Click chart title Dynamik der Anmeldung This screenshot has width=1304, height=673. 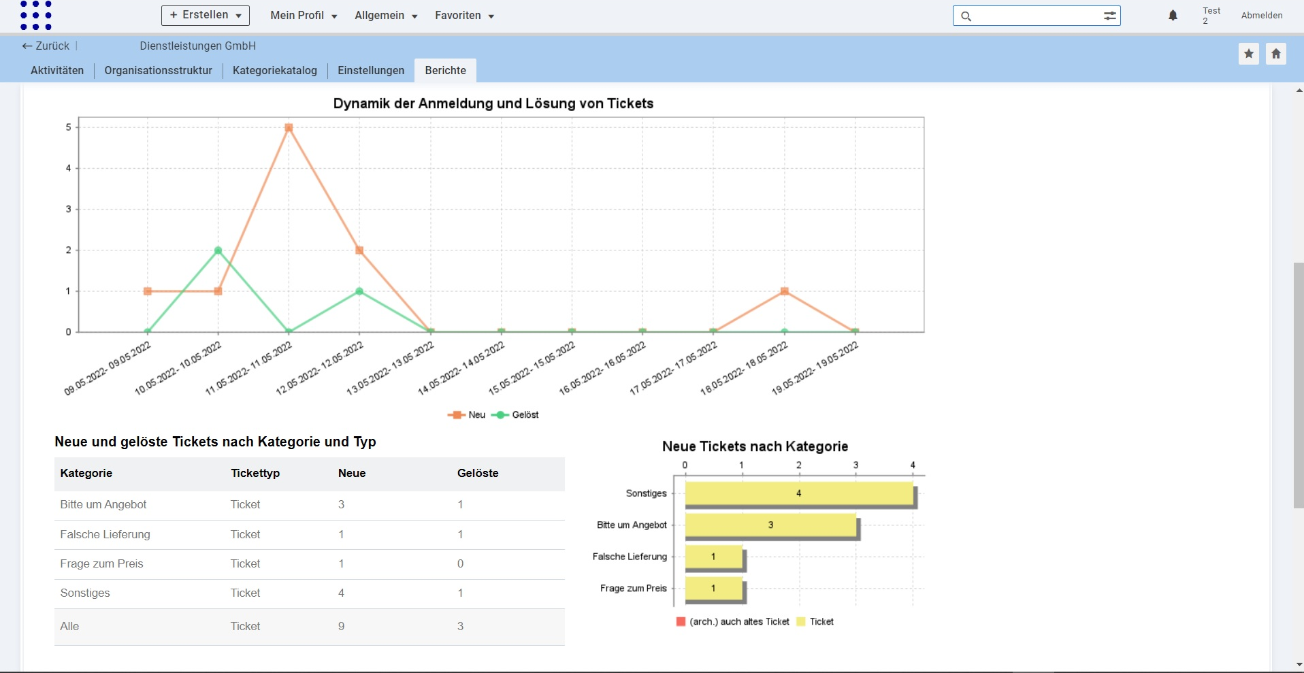(493, 103)
